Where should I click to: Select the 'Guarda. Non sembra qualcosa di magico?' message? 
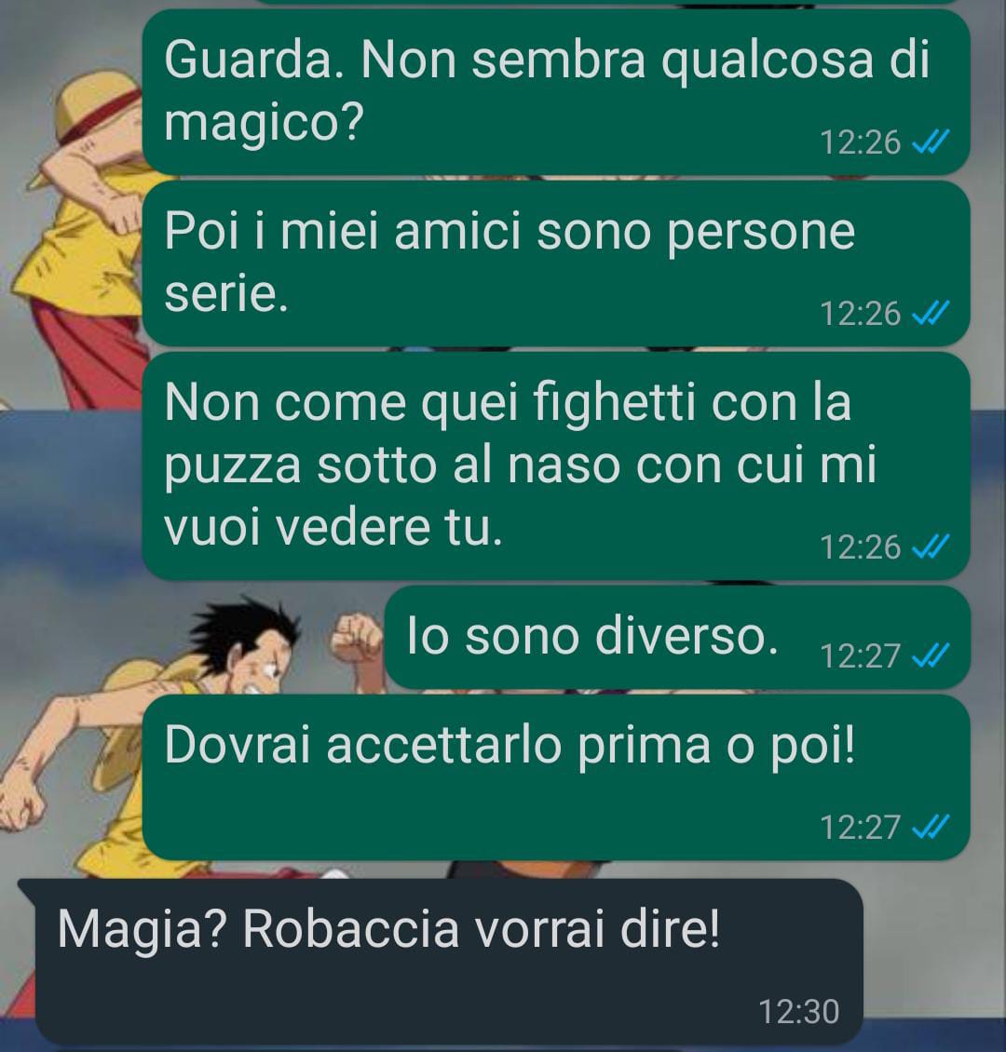click(x=556, y=92)
